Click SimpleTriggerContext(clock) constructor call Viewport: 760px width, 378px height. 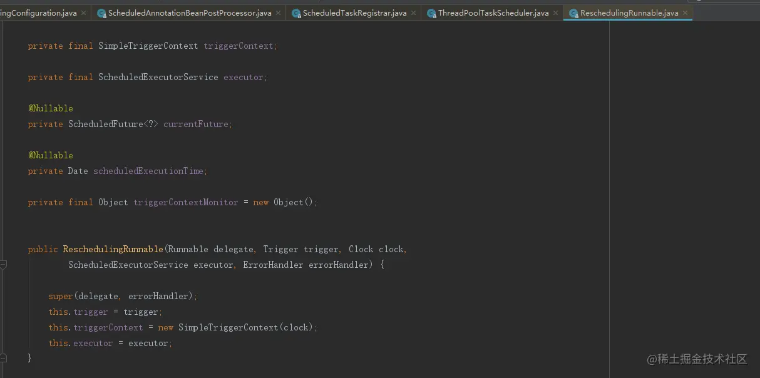[246, 327]
